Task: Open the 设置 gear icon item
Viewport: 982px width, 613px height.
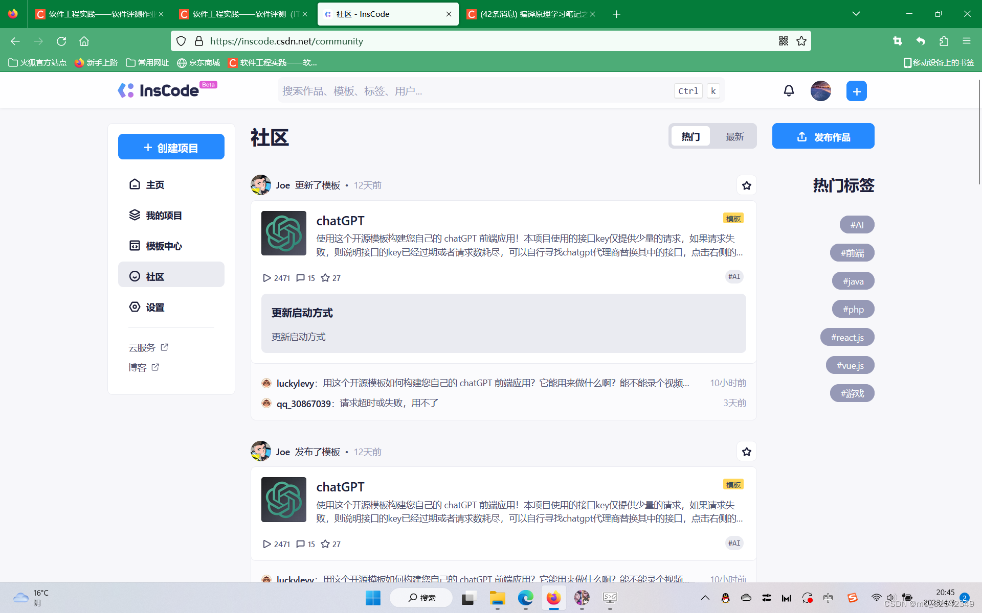Action: [155, 307]
